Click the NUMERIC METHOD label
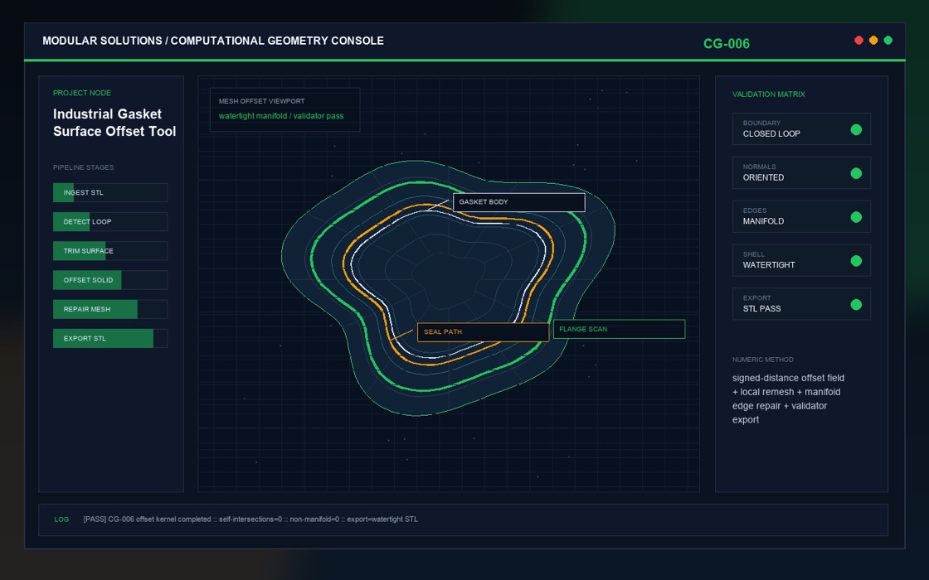 763,360
